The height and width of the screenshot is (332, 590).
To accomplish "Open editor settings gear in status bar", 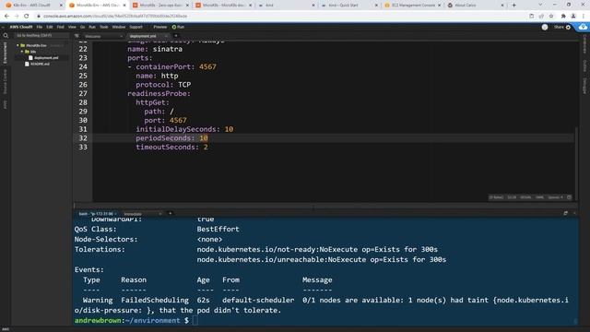I will 570,197.
